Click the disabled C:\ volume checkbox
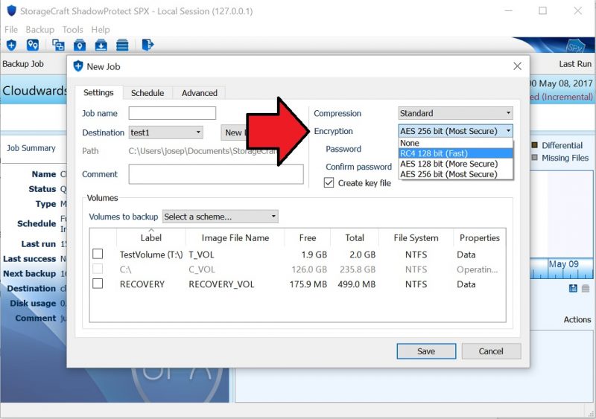The image size is (596, 419). coord(98,269)
